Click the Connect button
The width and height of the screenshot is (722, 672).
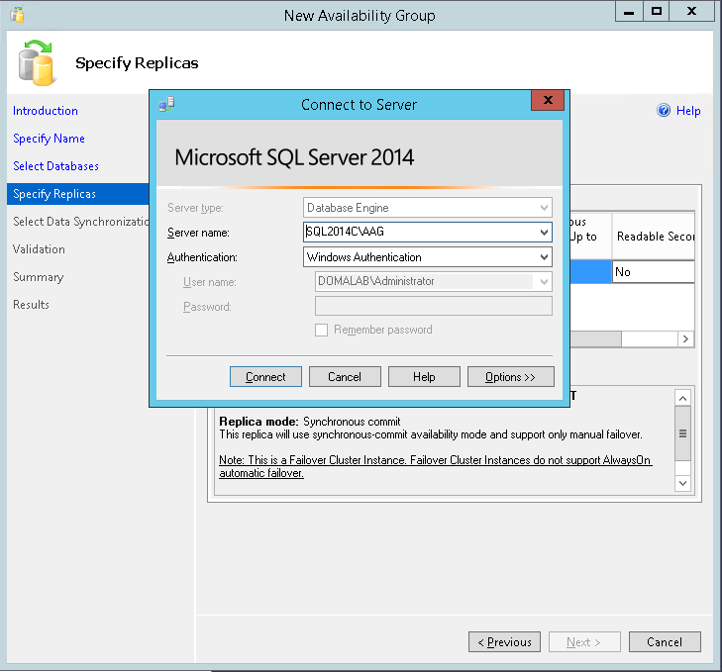265,377
